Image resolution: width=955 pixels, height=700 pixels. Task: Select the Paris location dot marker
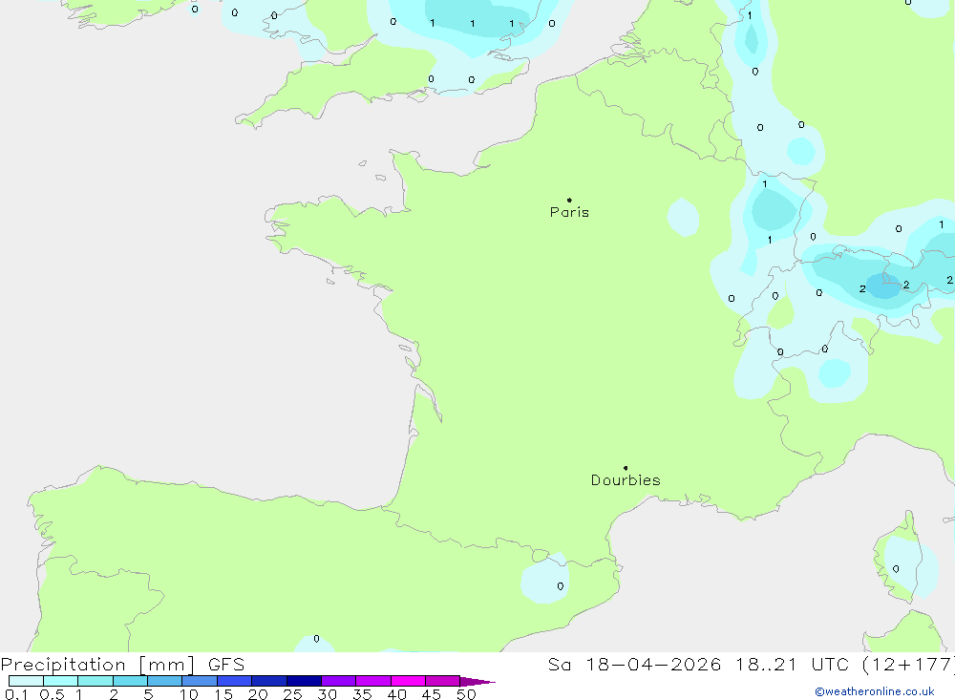point(569,200)
